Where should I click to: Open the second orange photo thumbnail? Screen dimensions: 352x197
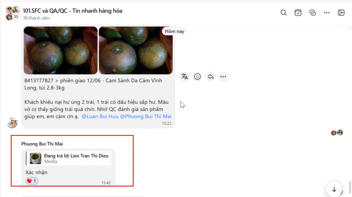pyautogui.click(x=136, y=50)
